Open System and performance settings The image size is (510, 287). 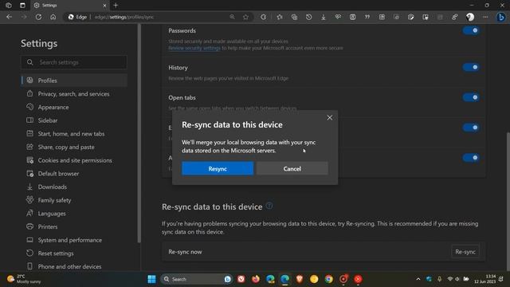[x=74, y=240]
